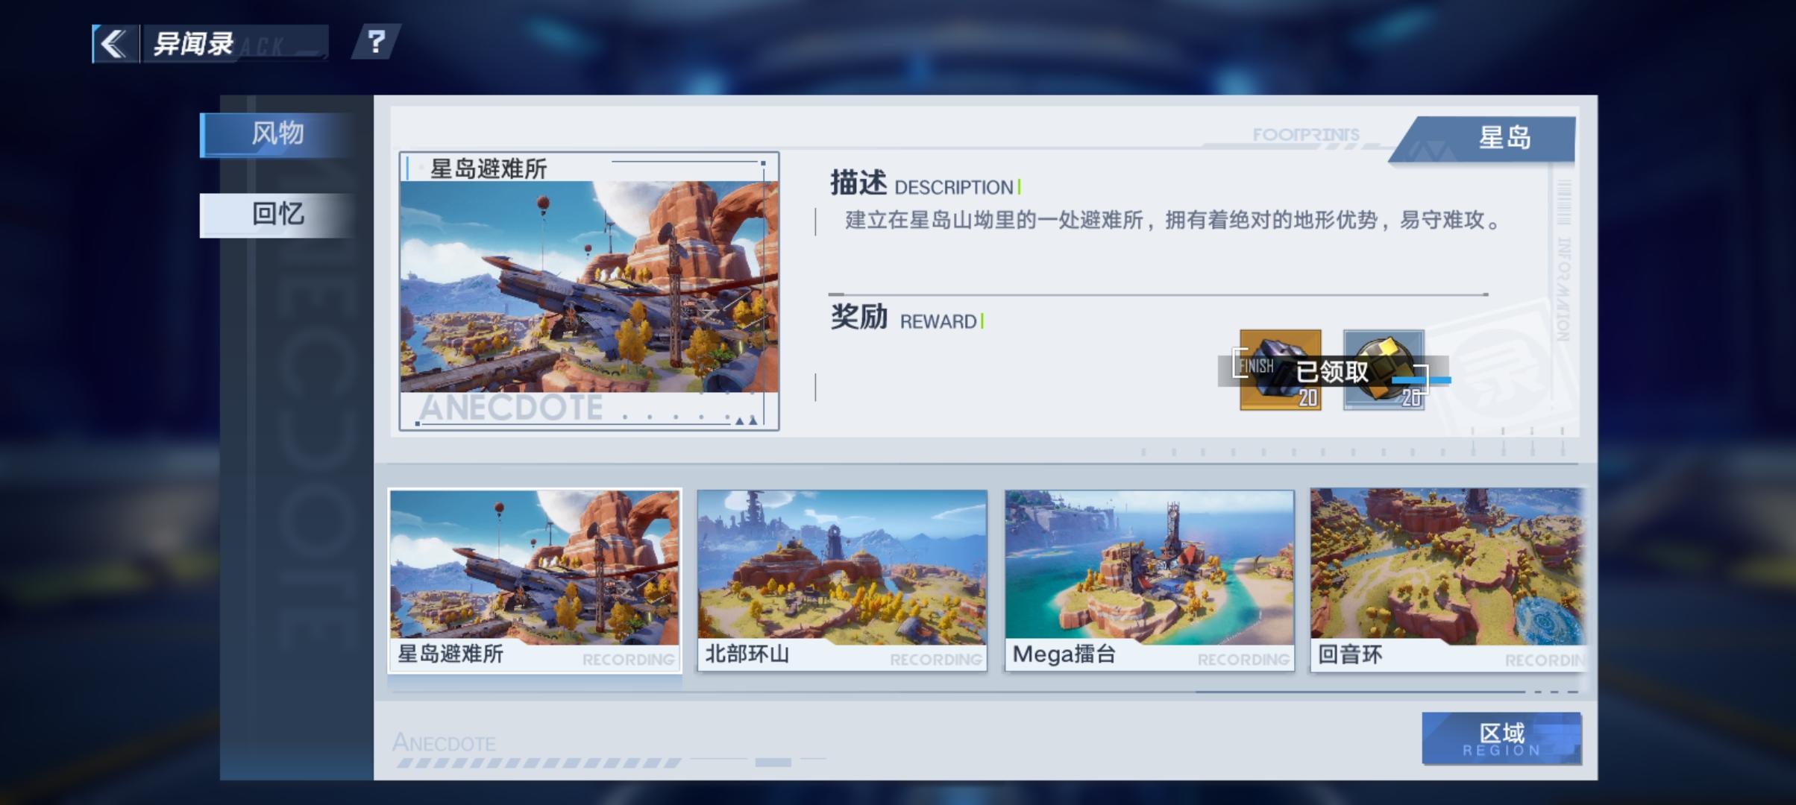Open the question mark help icon
The image size is (1796, 805).
[x=377, y=42]
